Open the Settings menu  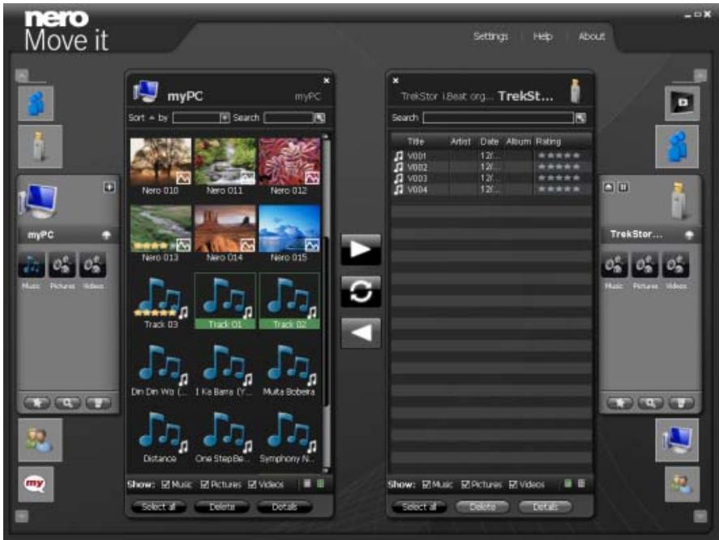[490, 36]
